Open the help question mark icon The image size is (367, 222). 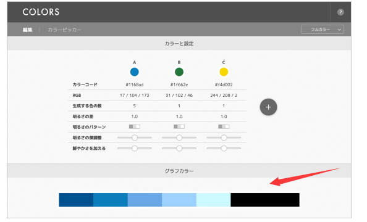340,12
